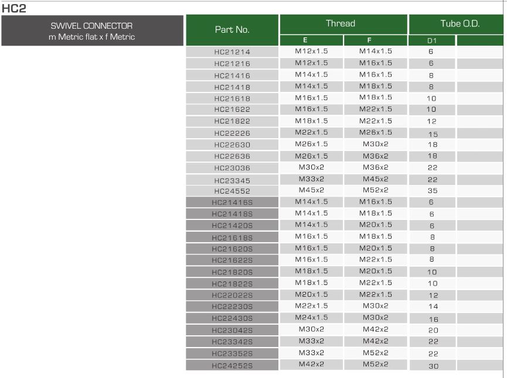Click the HC2 section heading

pos(14,8)
